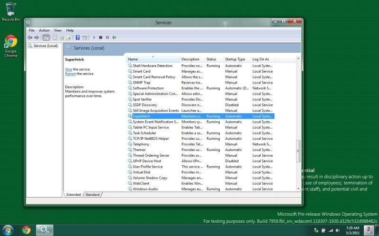Select the gear icon beside WebClient

click(x=130, y=184)
